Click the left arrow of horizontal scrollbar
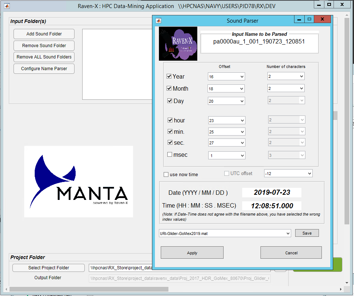The height and width of the screenshot is (296, 354). [6, 289]
